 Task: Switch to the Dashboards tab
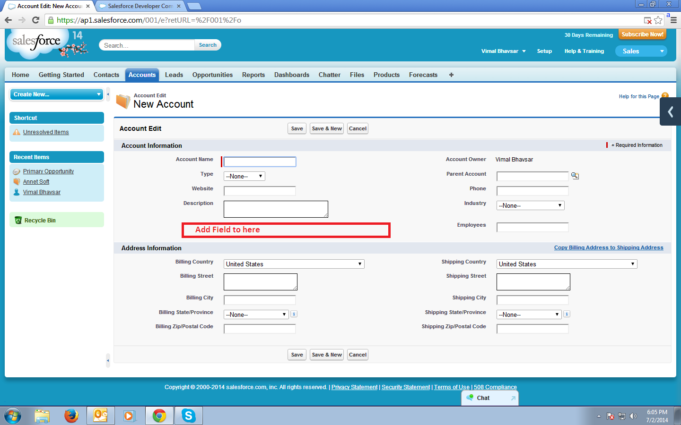click(x=292, y=75)
